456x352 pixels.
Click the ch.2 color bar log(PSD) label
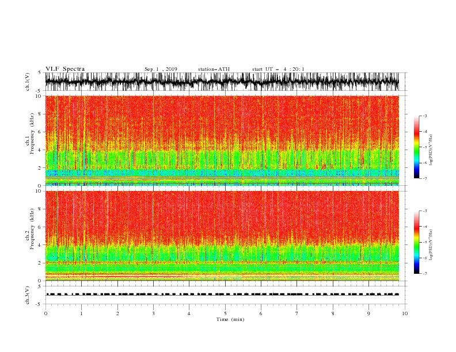(x=431, y=245)
